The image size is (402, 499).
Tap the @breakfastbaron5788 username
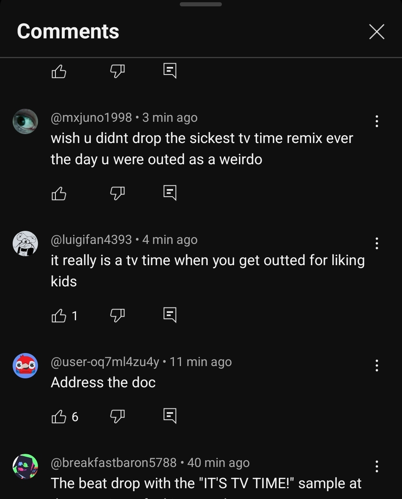pos(114,463)
